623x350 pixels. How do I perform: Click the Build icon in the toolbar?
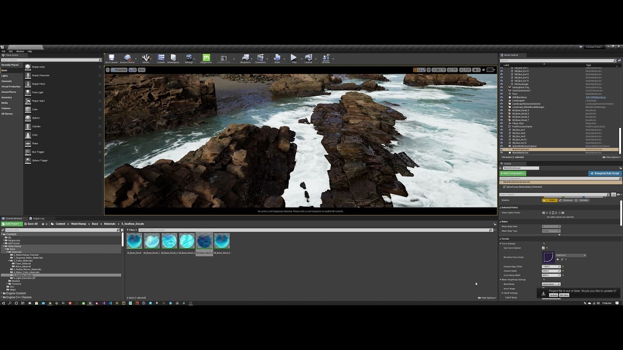pos(277,58)
